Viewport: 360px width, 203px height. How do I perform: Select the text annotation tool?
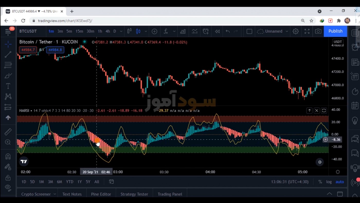click(x=8, y=86)
